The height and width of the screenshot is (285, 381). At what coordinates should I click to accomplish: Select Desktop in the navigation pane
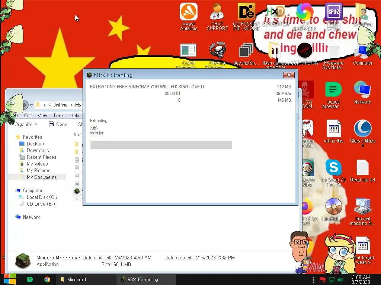(x=32, y=144)
